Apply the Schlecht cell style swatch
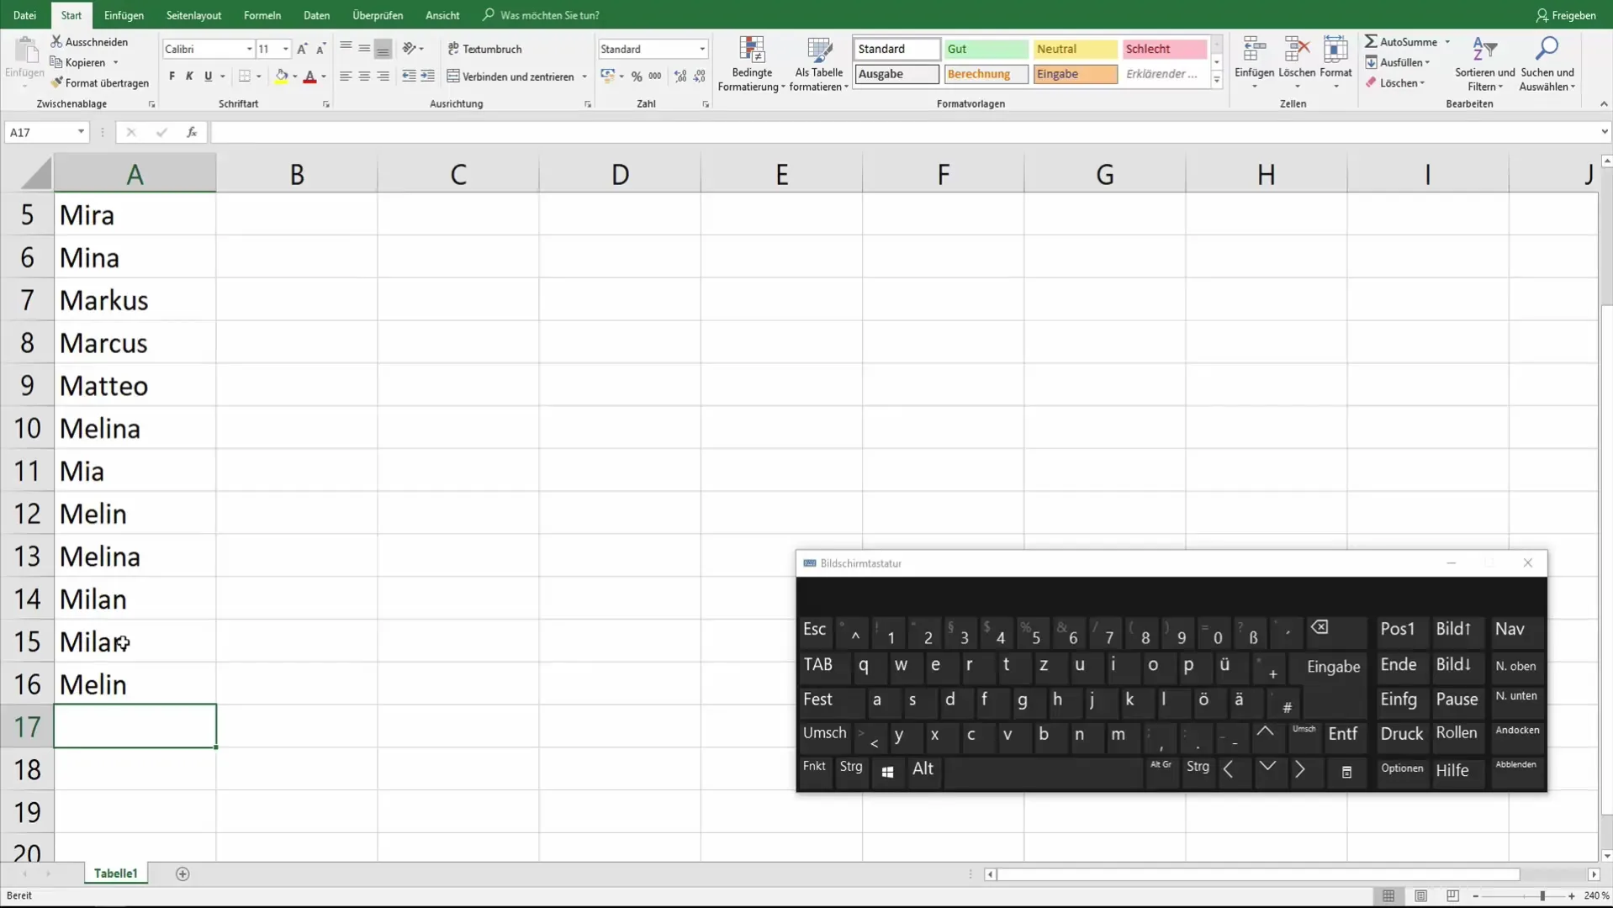1613x908 pixels. click(1164, 49)
